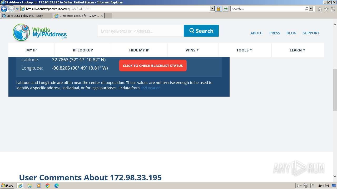The image size is (337, 189).
Task: Launch Microsoft Edge from the taskbar
Action: (57, 186)
